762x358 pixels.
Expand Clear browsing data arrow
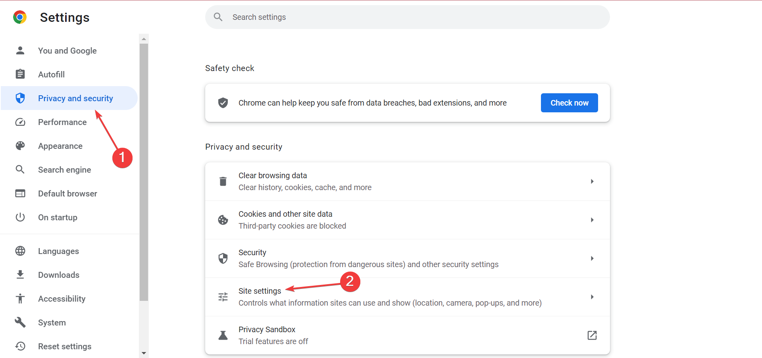point(592,181)
